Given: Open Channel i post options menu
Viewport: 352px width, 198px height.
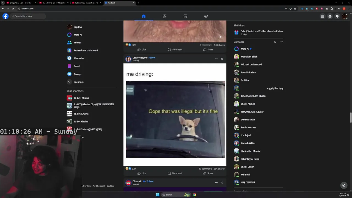Looking at the screenshot, I should tap(216, 183).
